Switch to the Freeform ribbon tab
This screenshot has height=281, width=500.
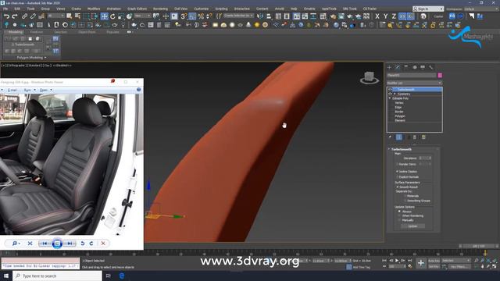(x=37, y=32)
